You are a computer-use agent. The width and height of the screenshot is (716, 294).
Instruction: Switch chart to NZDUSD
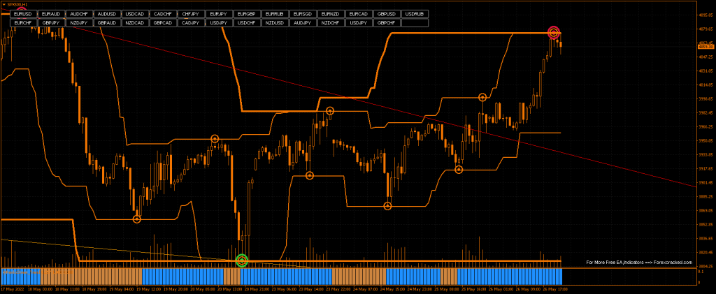[275, 22]
